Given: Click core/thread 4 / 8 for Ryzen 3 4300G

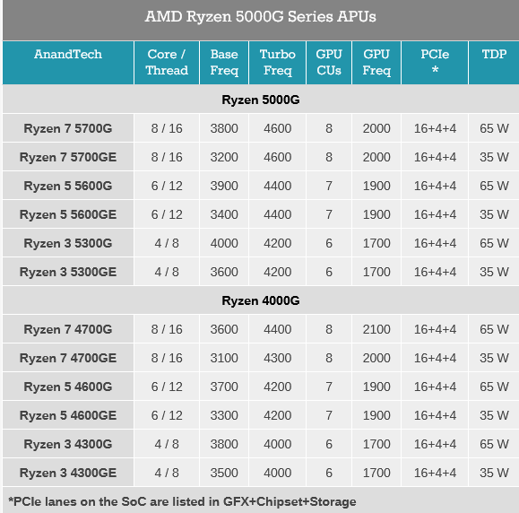Looking at the screenshot, I should tap(167, 444).
